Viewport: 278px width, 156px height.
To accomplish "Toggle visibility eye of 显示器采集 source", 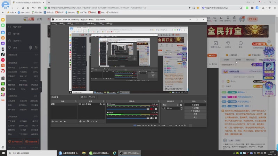I will coord(100,104).
